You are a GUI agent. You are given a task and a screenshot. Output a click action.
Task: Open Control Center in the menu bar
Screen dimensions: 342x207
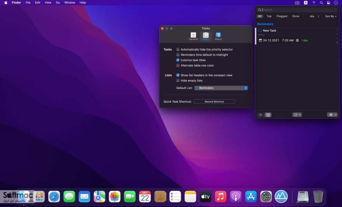pyautogui.click(x=329, y=3)
